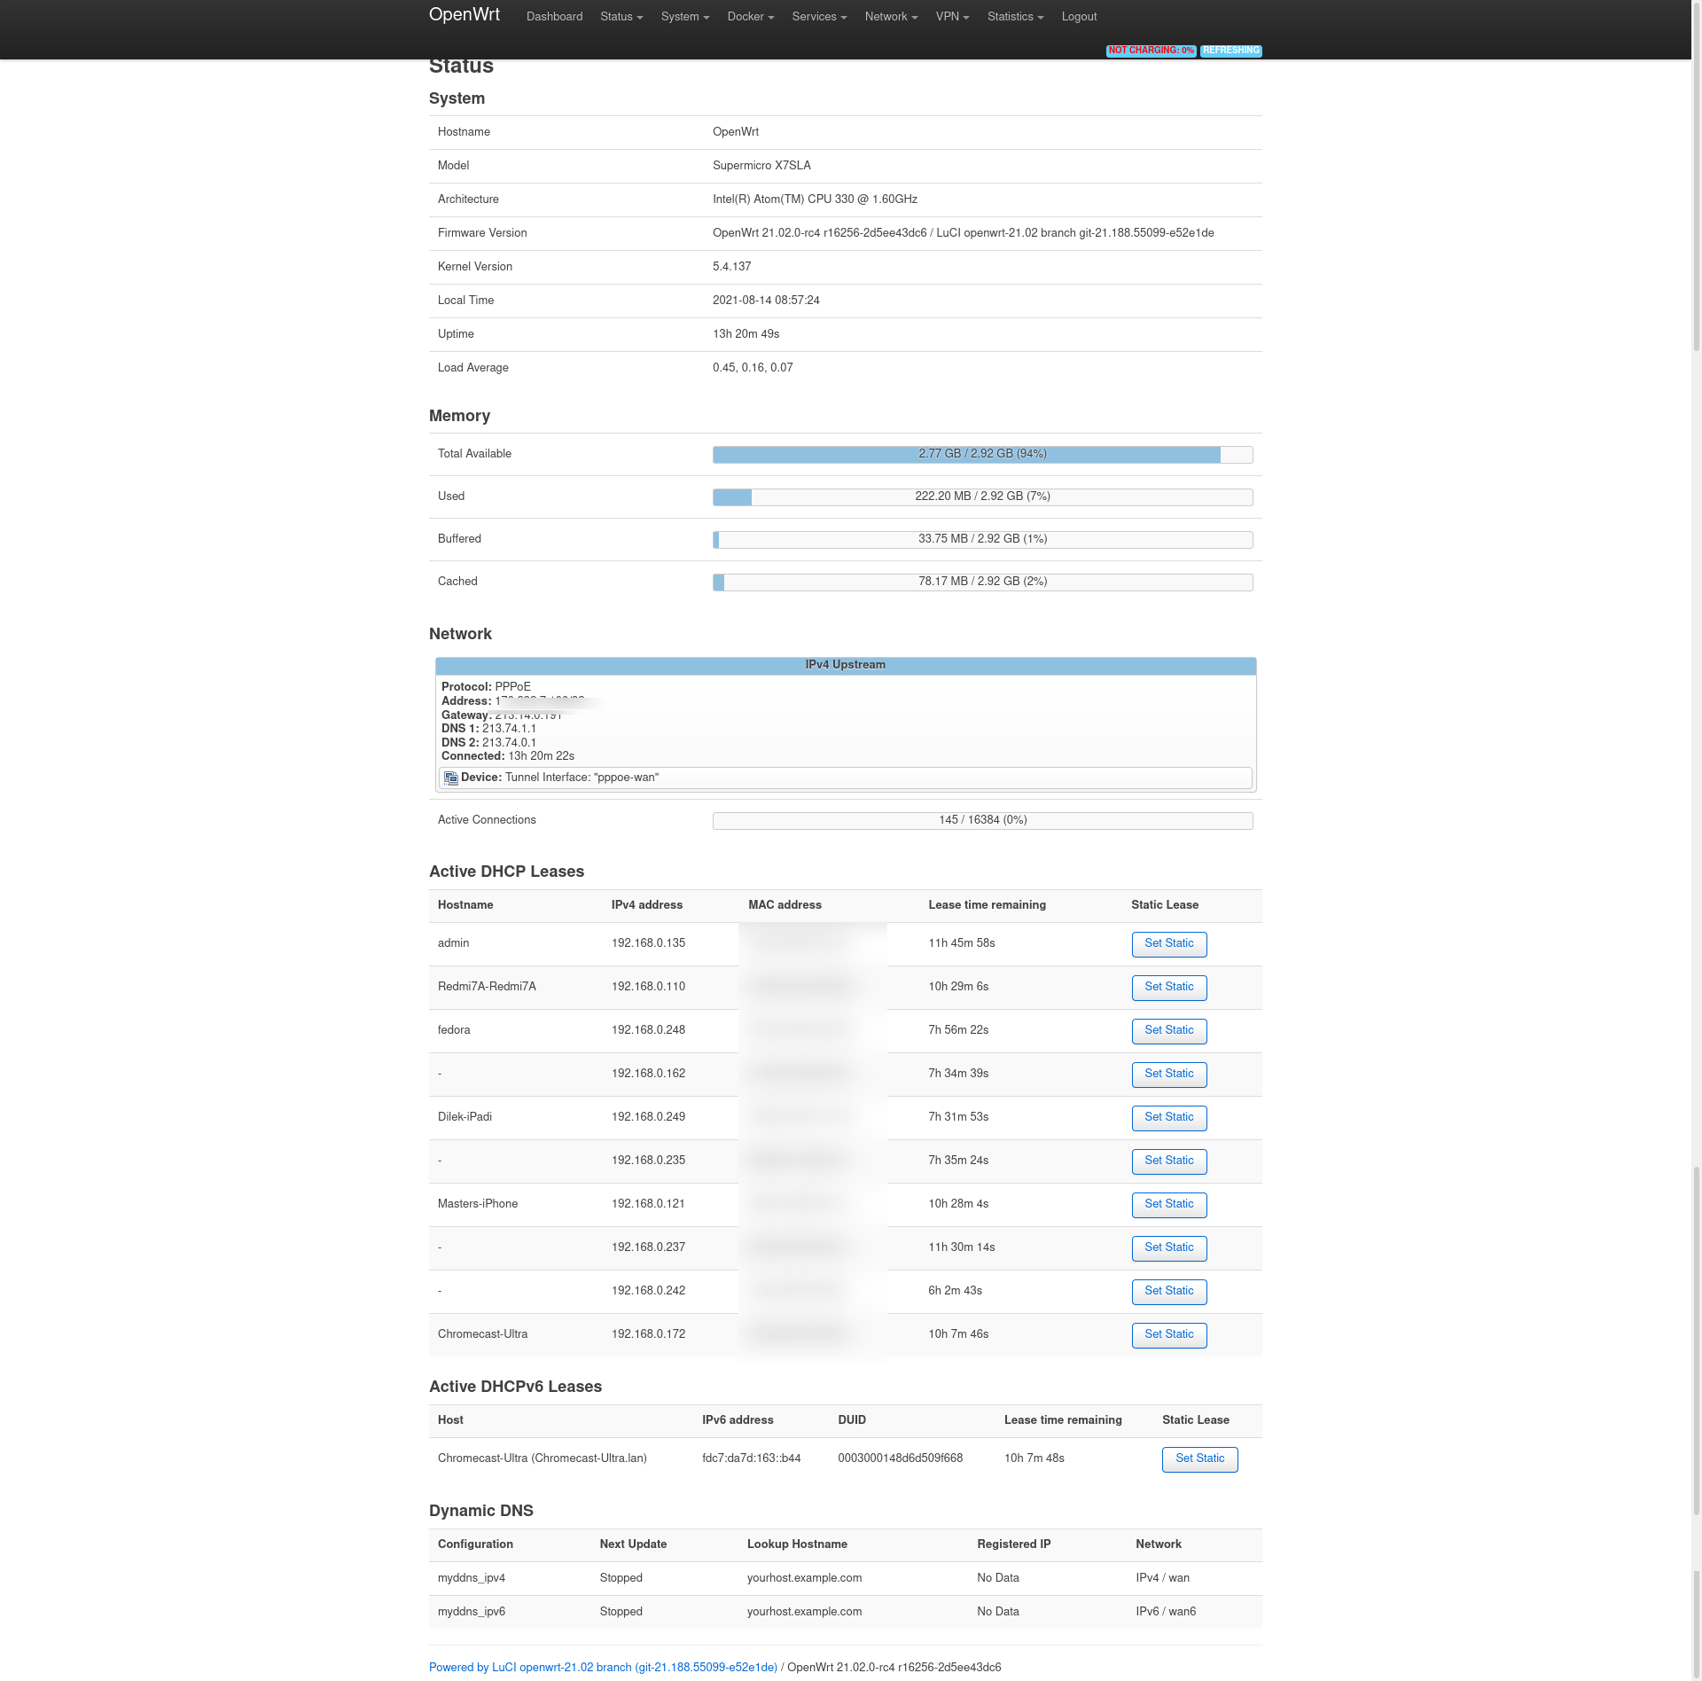Go to the Dashboard page

tap(554, 17)
